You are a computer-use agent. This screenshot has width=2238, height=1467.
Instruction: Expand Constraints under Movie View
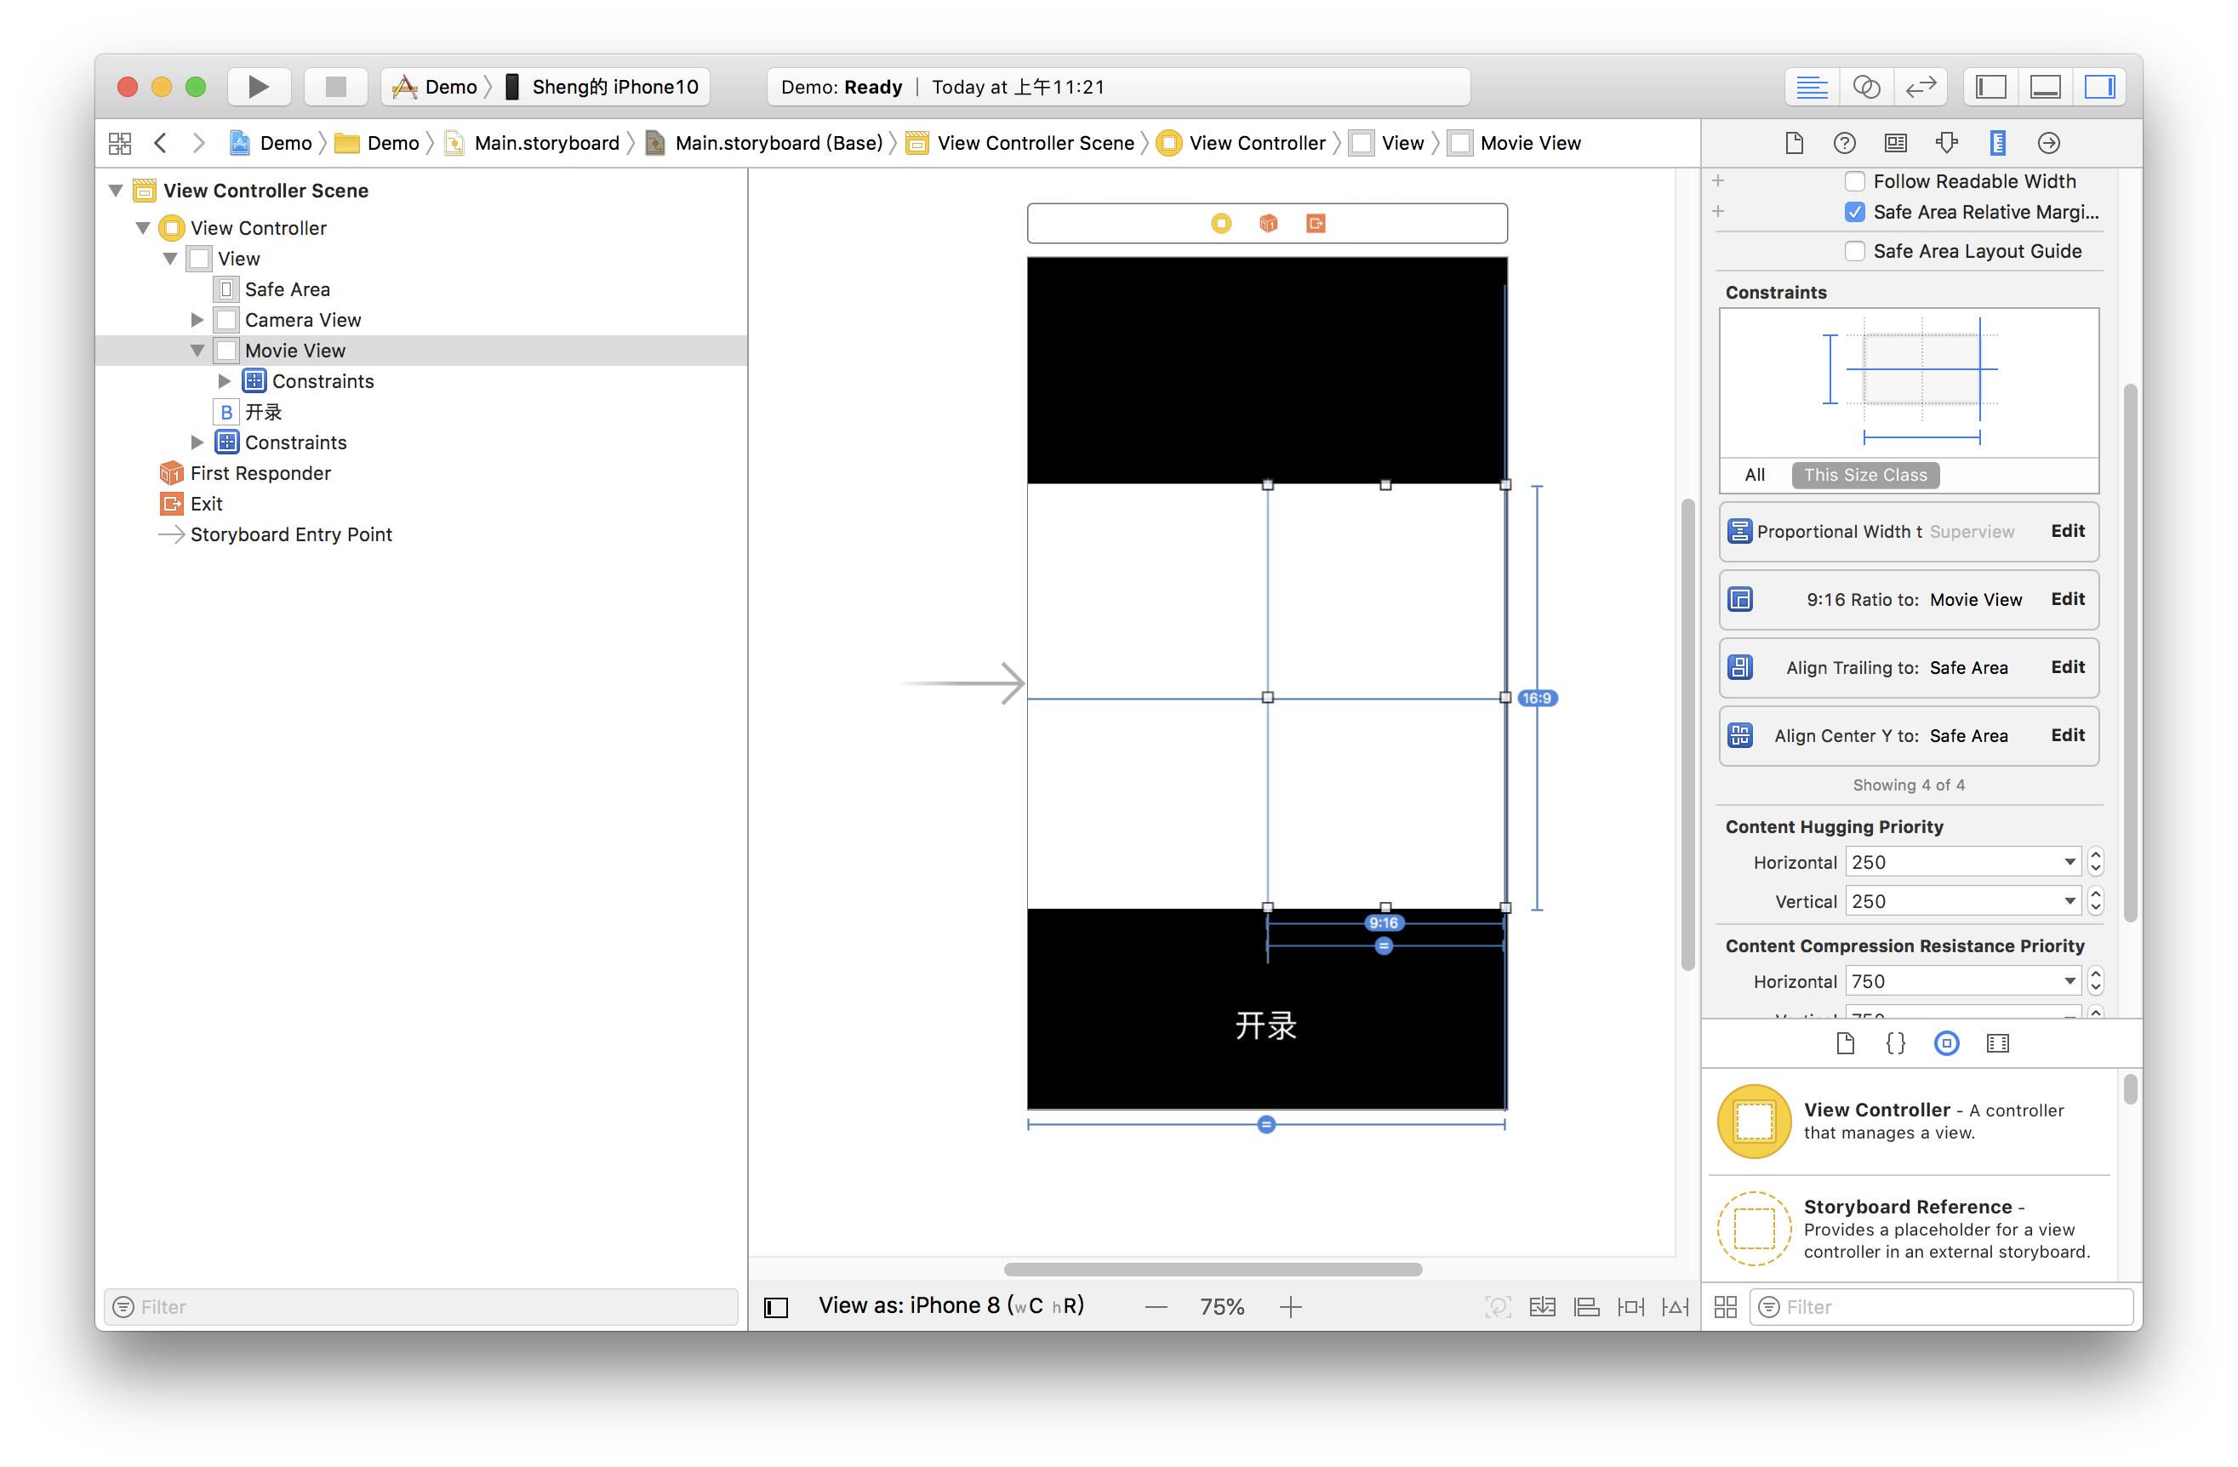[x=223, y=381]
